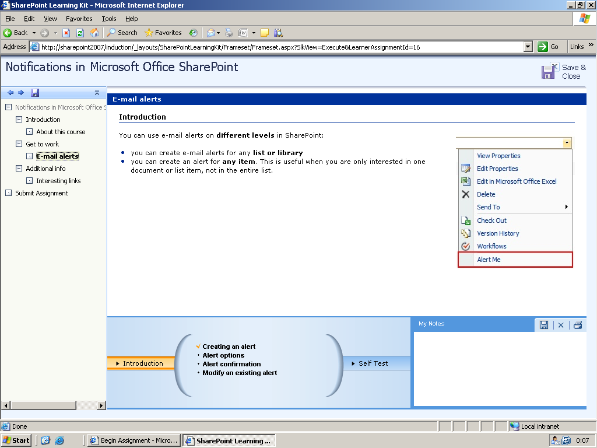Collapse the Get to work tree node
597x448 pixels.
coord(19,143)
